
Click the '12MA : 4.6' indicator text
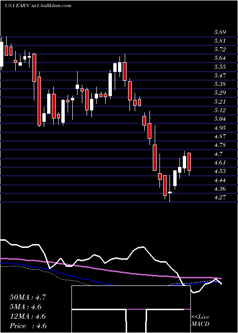[x=28, y=316]
